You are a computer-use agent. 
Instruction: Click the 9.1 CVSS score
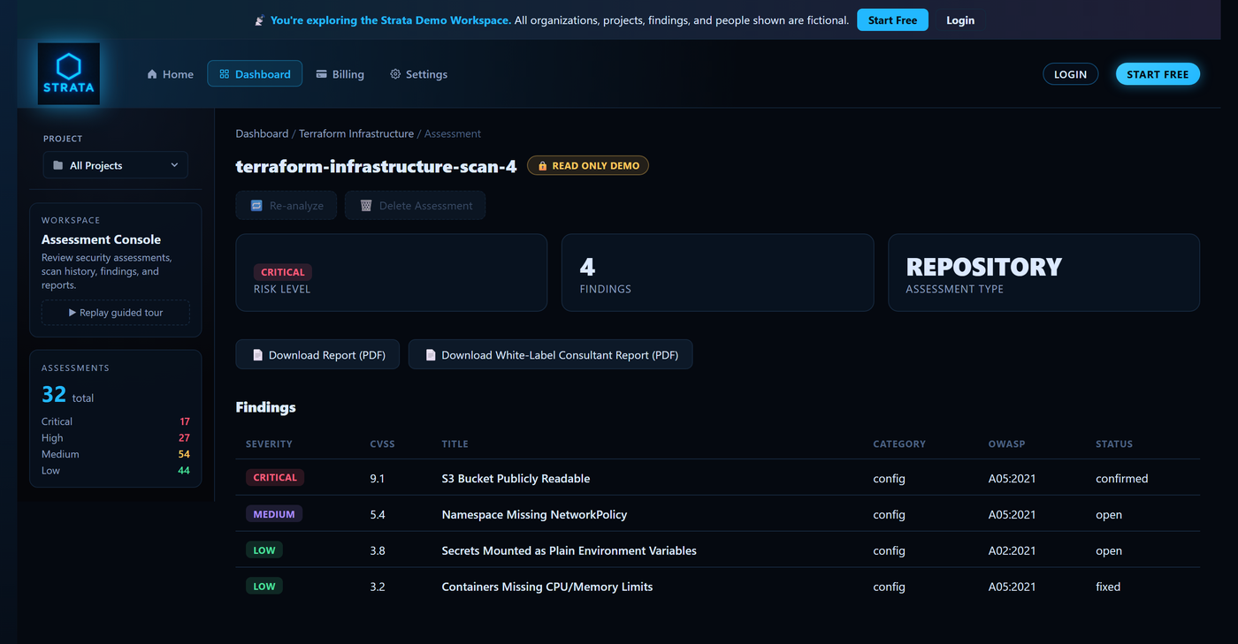click(x=378, y=478)
